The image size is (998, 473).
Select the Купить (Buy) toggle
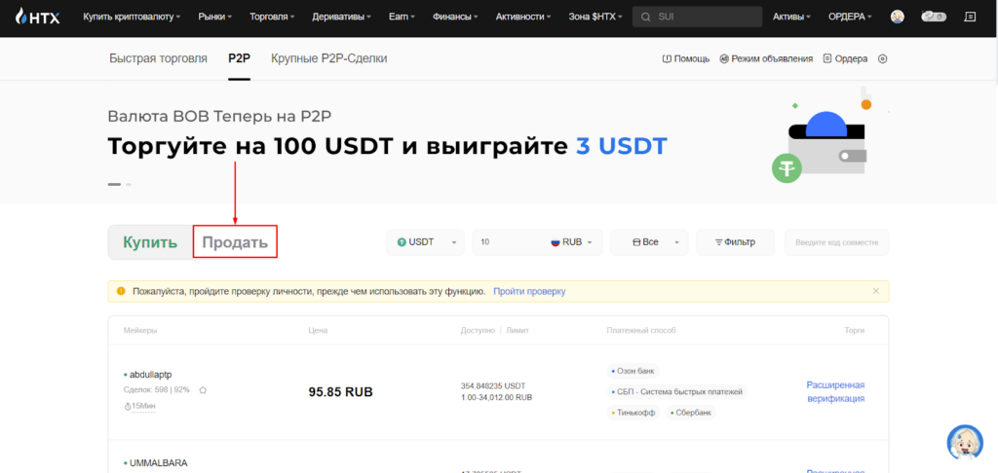(x=150, y=242)
